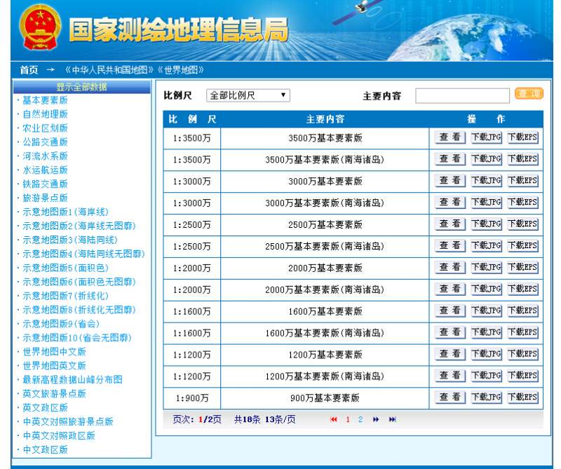The image size is (561, 469).
Task: Select 世界地图中文版 in sidebar
Action: point(55,352)
